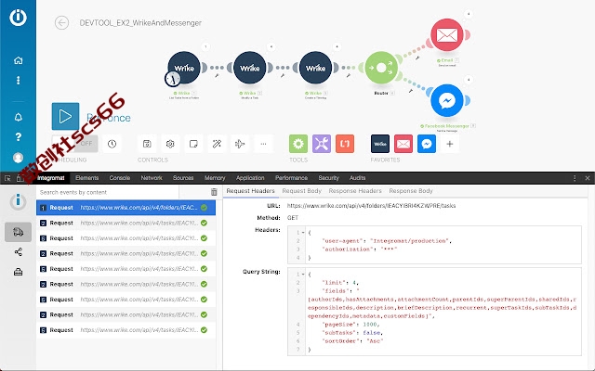This screenshot has height=371, width=595.
Task: Open the Scenario Debugger share-like icon
Action: tap(18, 251)
